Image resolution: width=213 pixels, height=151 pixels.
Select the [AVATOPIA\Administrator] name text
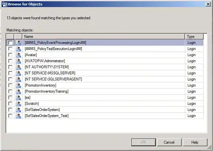click(x=45, y=61)
